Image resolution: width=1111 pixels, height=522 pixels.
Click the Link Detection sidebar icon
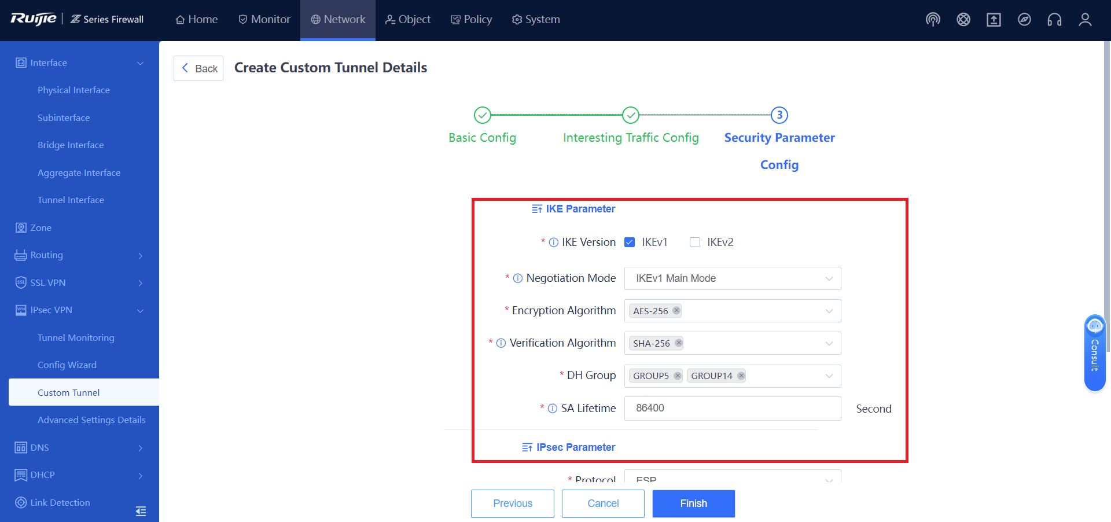[21, 502]
